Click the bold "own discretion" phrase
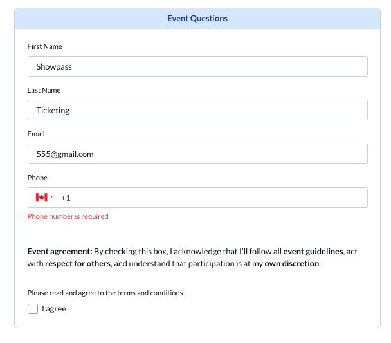The image size is (391, 343). (x=291, y=264)
